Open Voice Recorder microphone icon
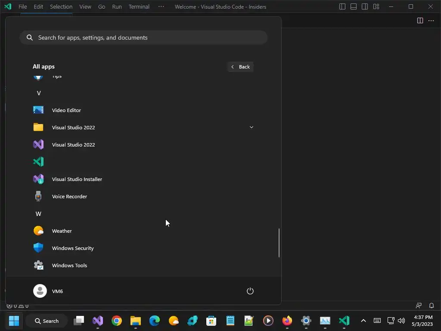Viewport: 441px width, 331px height. pyautogui.click(x=38, y=196)
